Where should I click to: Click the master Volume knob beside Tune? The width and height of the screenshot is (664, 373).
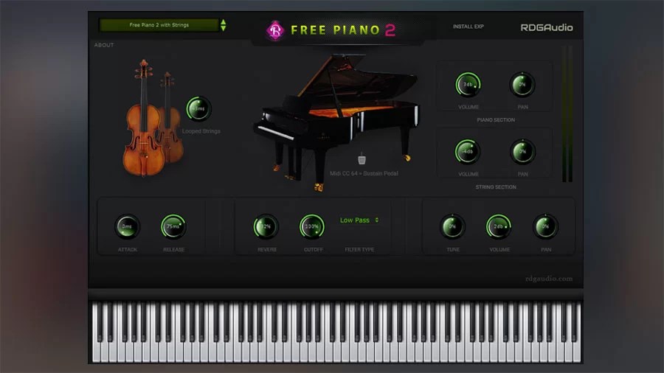pyautogui.click(x=499, y=227)
